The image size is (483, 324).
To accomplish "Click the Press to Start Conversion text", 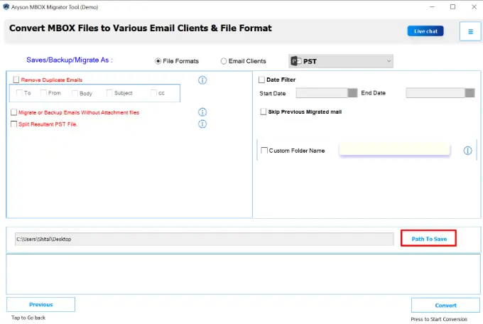I will tap(439, 319).
